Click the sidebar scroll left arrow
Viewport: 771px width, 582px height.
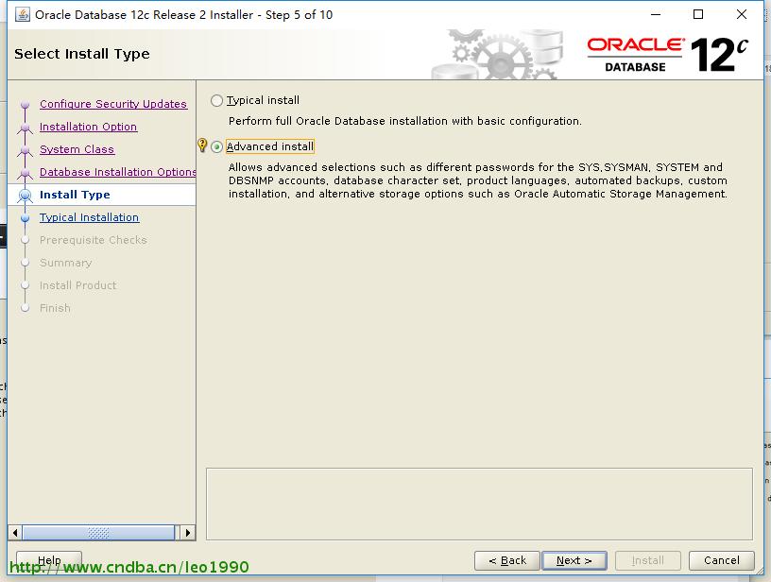click(15, 533)
